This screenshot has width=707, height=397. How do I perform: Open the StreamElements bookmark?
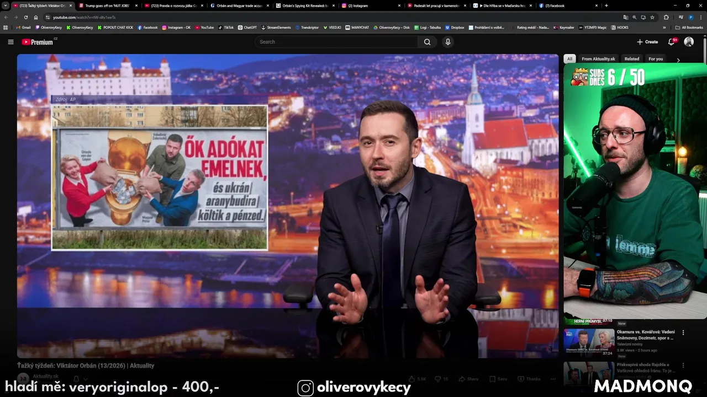coord(276,27)
